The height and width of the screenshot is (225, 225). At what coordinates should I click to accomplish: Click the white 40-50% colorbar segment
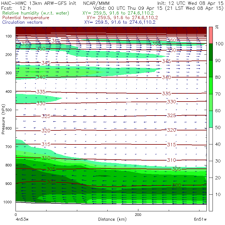click(x=211, y=136)
